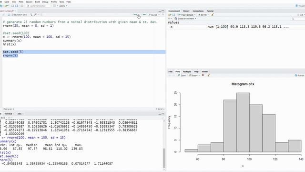Remove current plot with red X icon
The width and height of the screenshot is (305, 172).
click(203, 75)
